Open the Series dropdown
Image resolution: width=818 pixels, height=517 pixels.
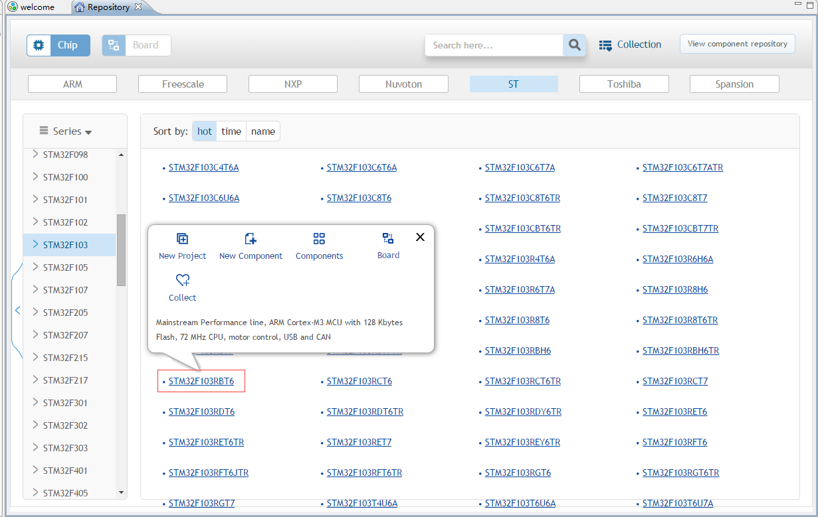click(66, 131)
